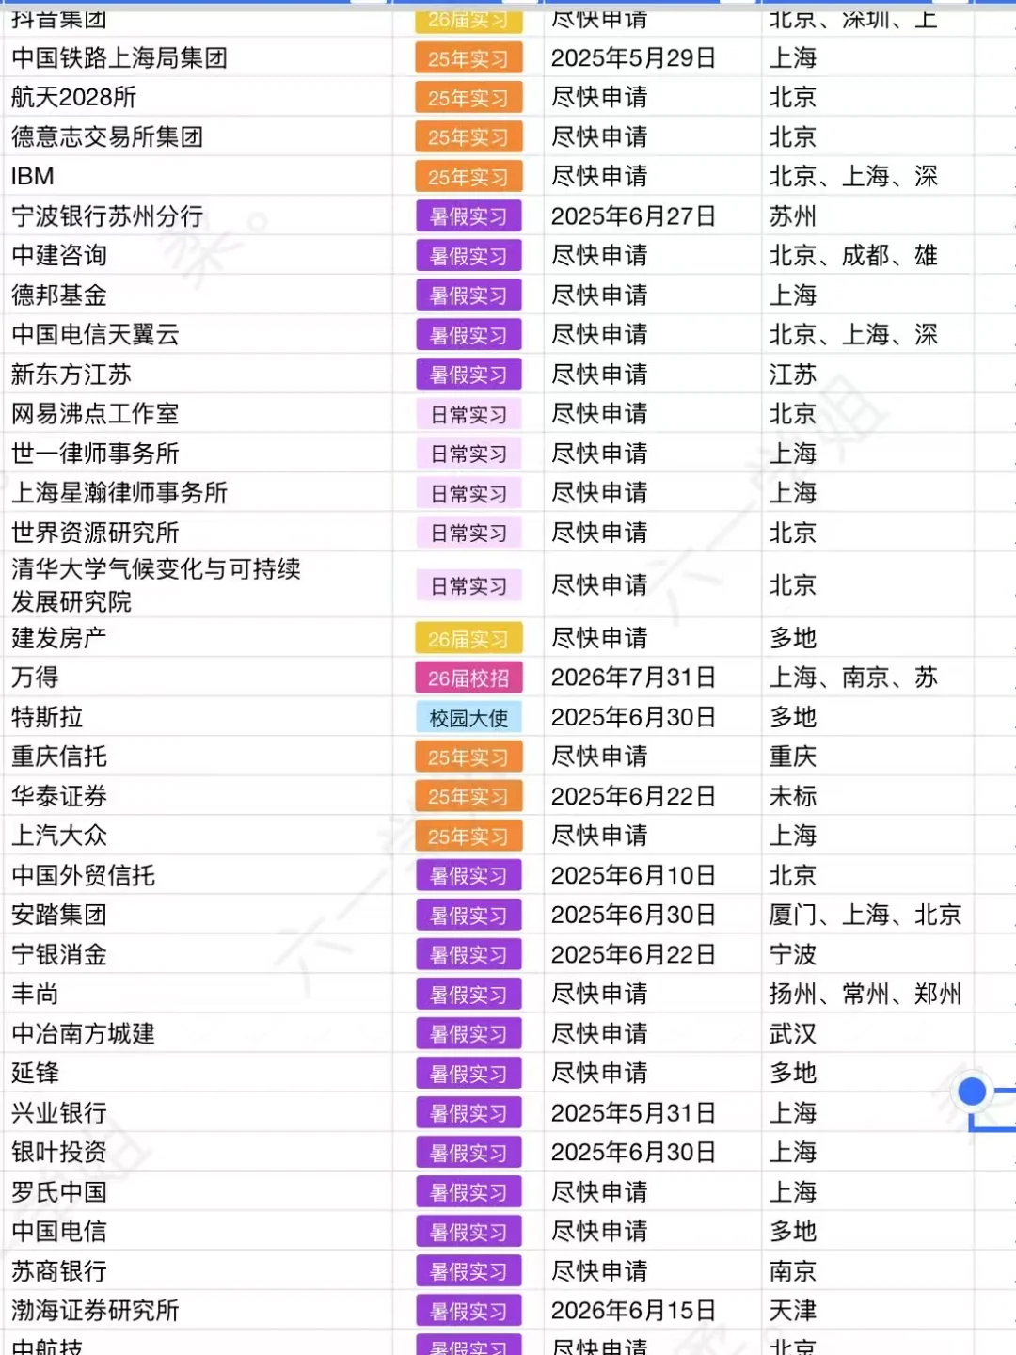The height and width of the screenshot is (1355, 1016).
Task: Select the 中建咨询 cell
Action: (x=198, y=256)
